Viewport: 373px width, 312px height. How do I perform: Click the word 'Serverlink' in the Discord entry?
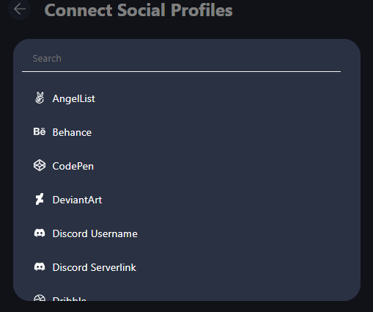coord(114,267)
